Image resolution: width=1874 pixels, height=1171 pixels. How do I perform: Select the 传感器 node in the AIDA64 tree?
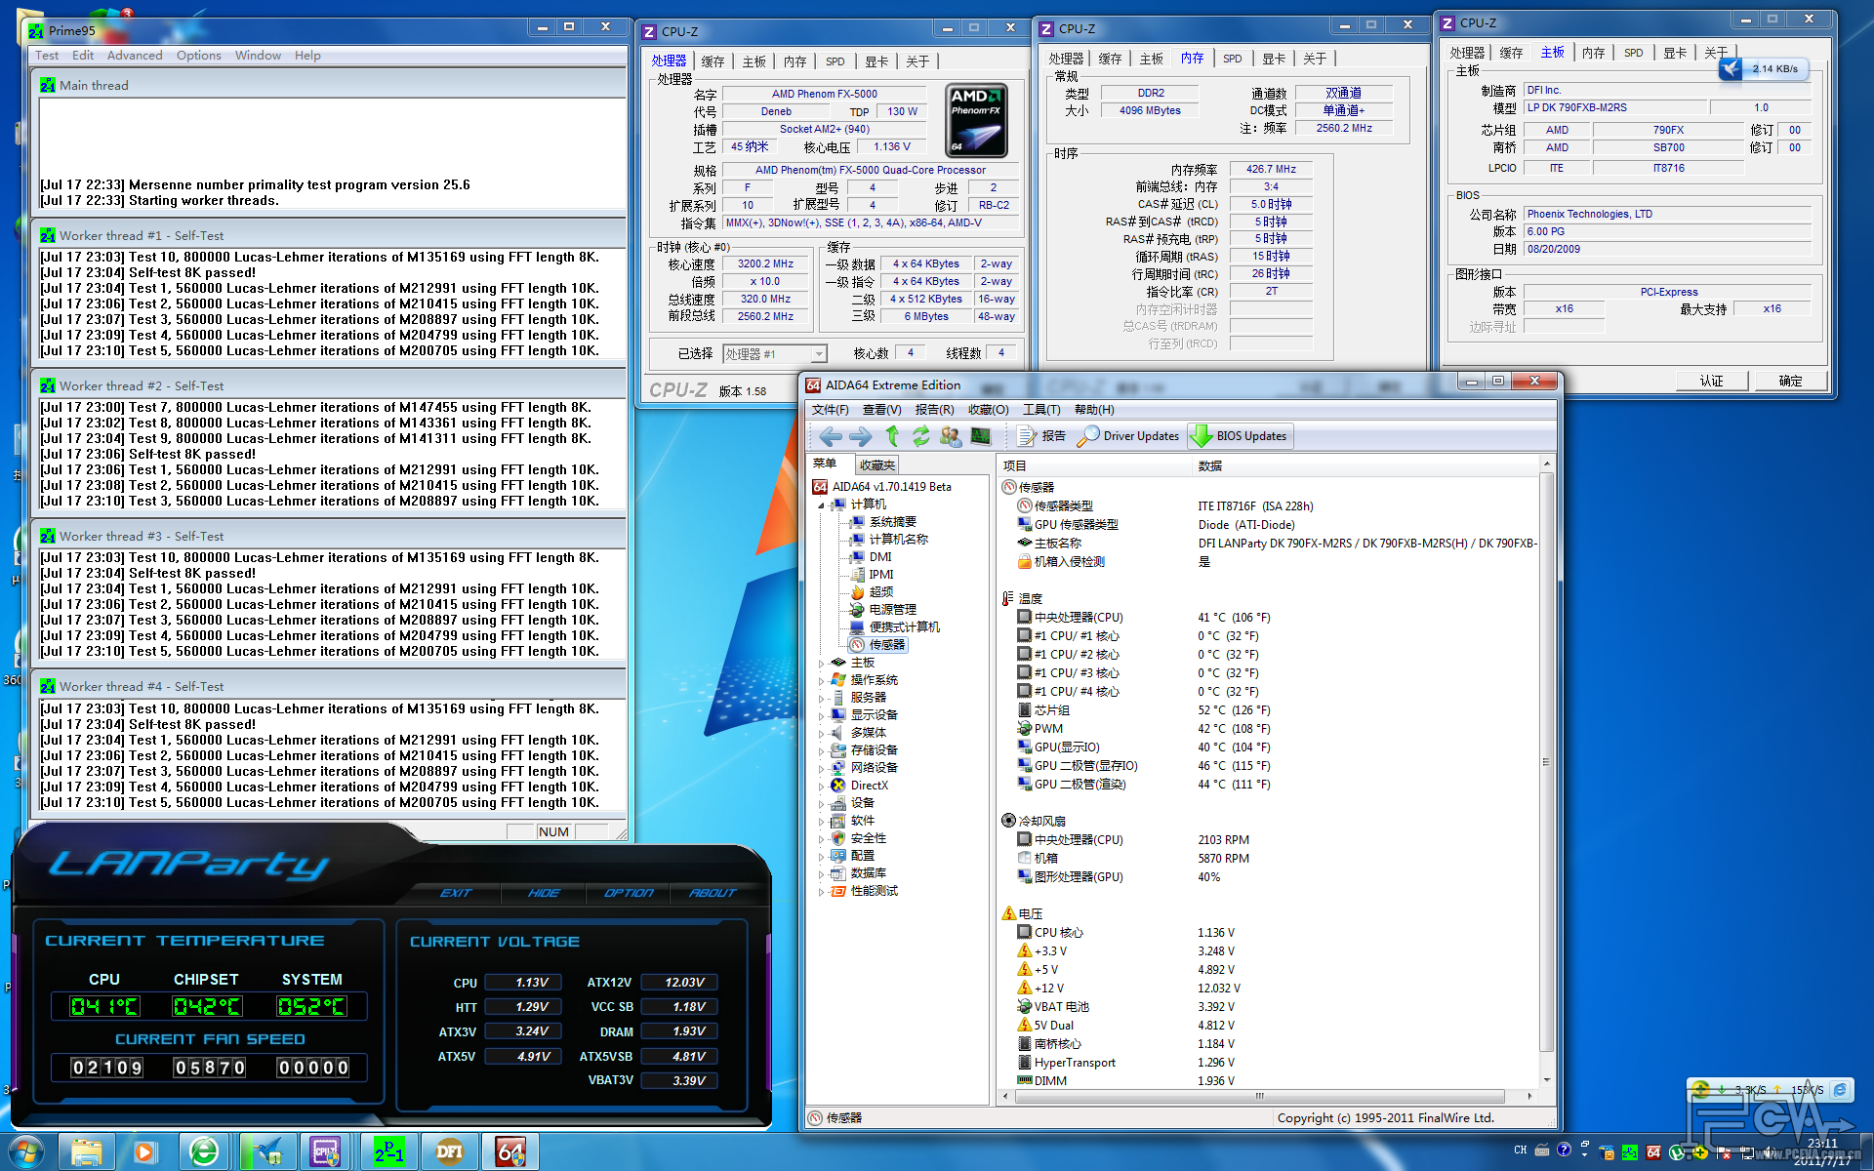pos(878,644)
